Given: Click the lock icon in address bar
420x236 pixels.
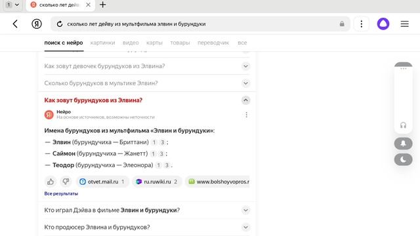Looking at the screenshot, I should click(x=342, y=24).
